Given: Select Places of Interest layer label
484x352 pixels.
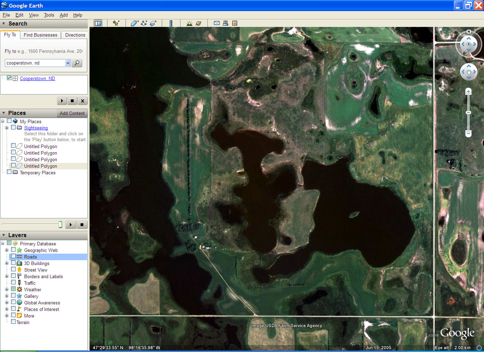Looking at the screenshot, I should (x=41, y=309).
